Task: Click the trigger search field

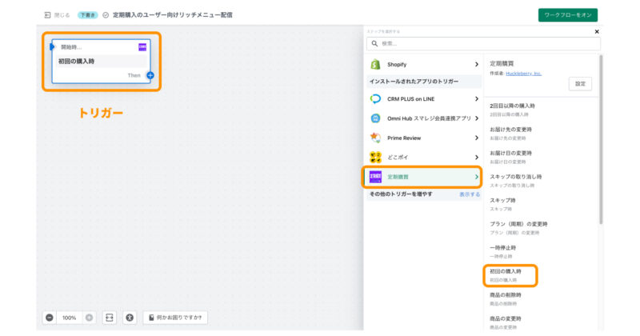Action: (x=483, y=43)
